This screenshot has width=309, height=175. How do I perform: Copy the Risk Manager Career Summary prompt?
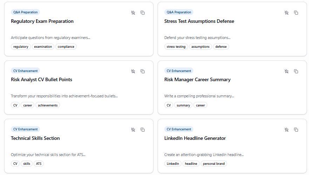click(296, 71)
